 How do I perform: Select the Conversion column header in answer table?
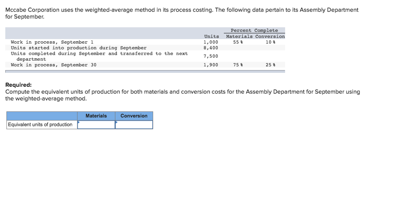[134, 116]
